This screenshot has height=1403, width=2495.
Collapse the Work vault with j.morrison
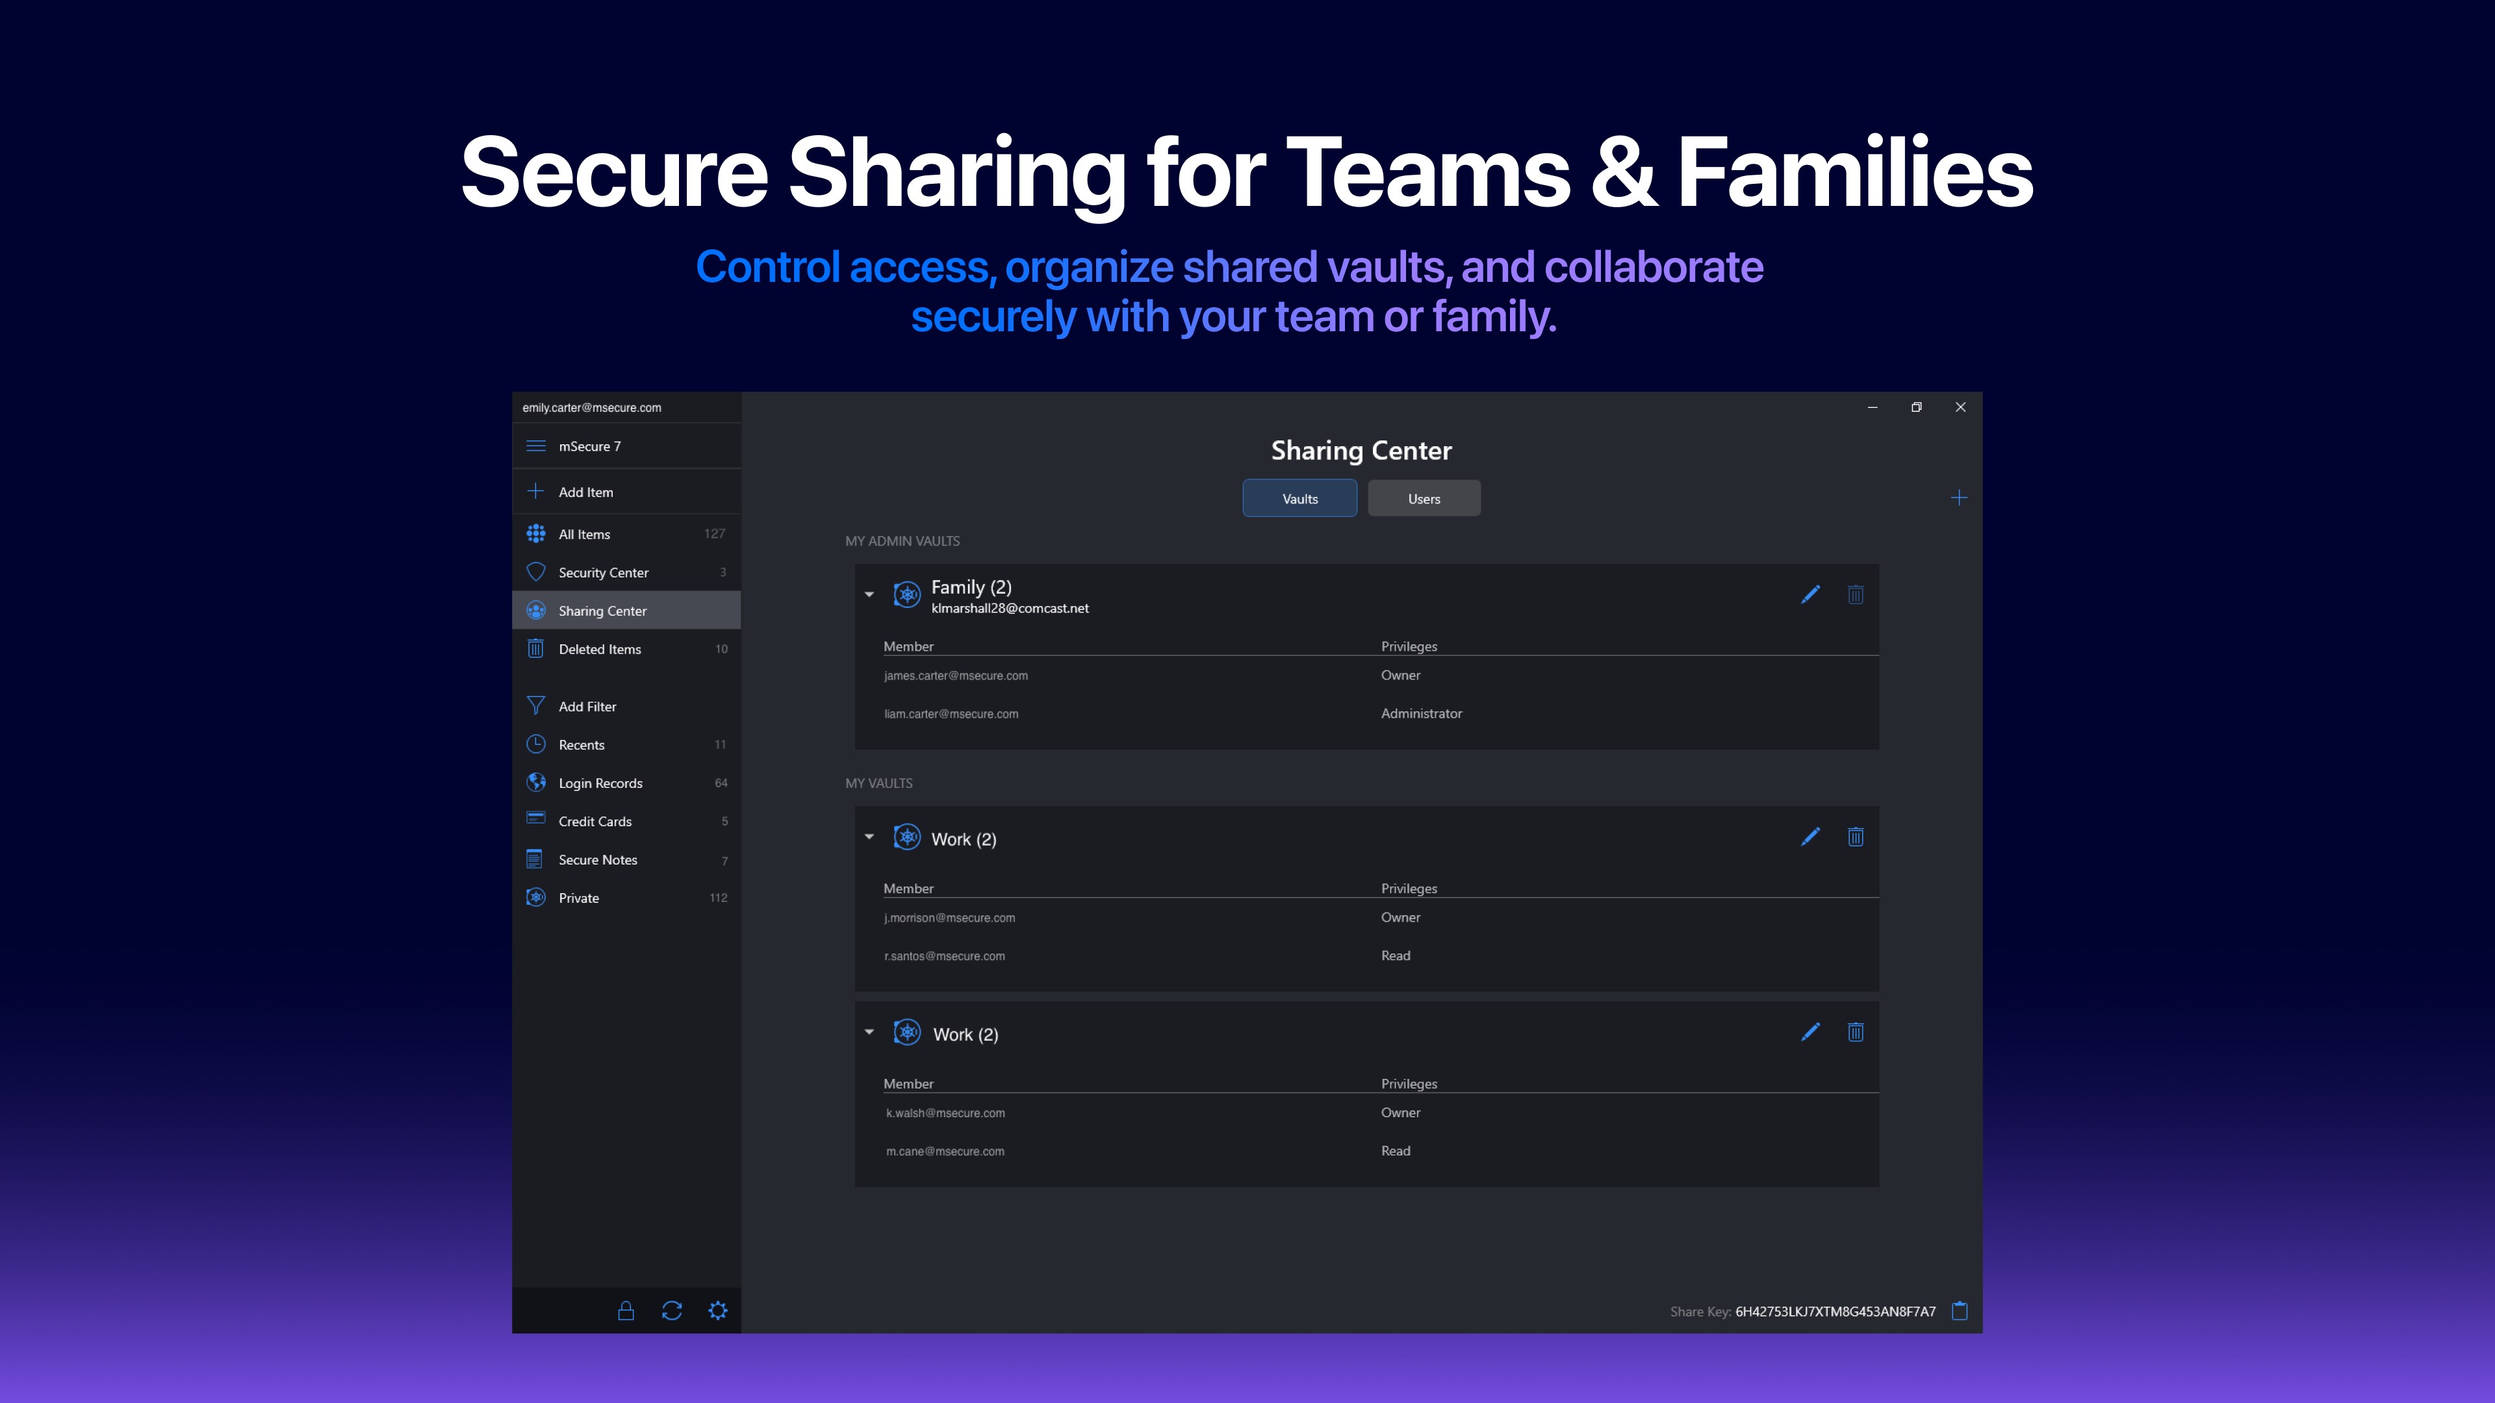pos(869,837)
